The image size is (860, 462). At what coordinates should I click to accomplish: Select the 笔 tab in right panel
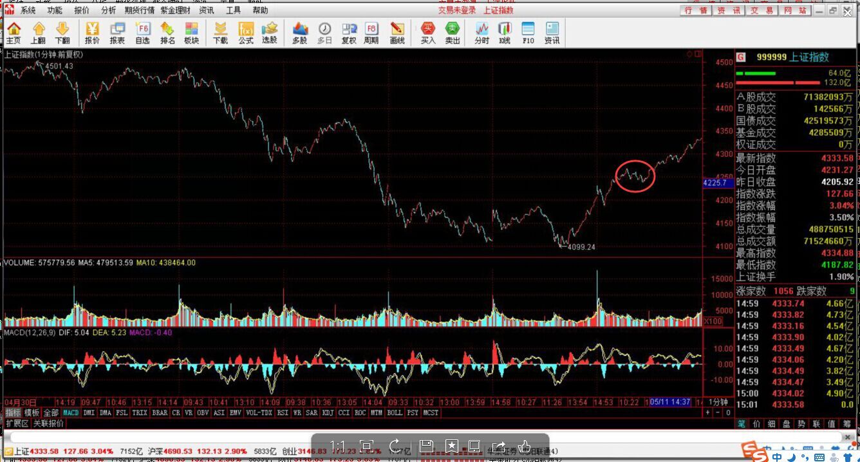[742, 423]
